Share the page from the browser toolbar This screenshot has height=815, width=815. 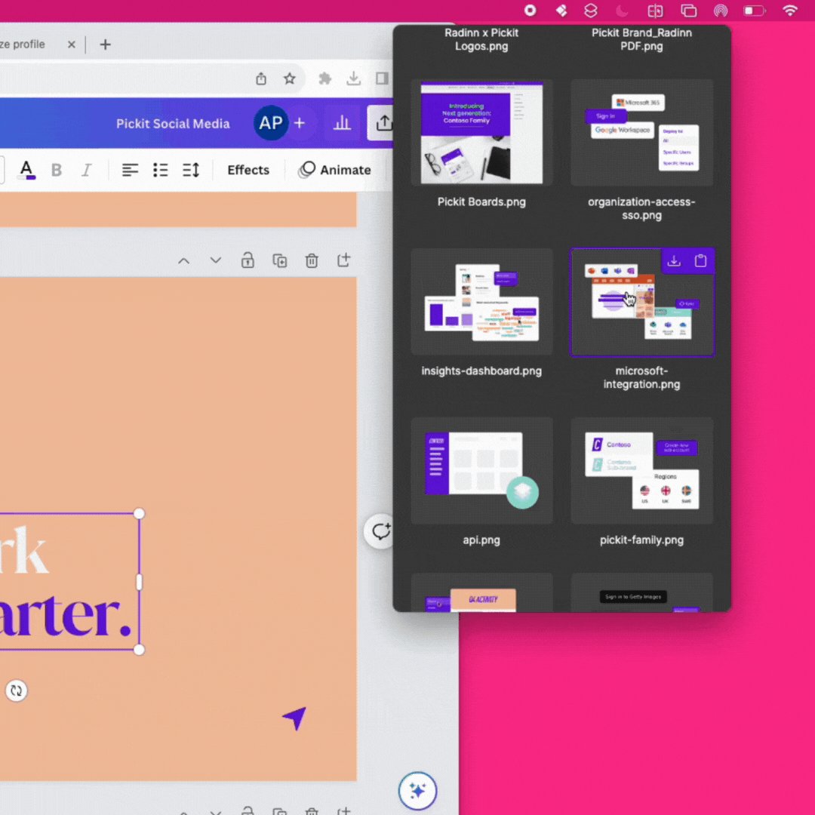(x=261, y=78)
